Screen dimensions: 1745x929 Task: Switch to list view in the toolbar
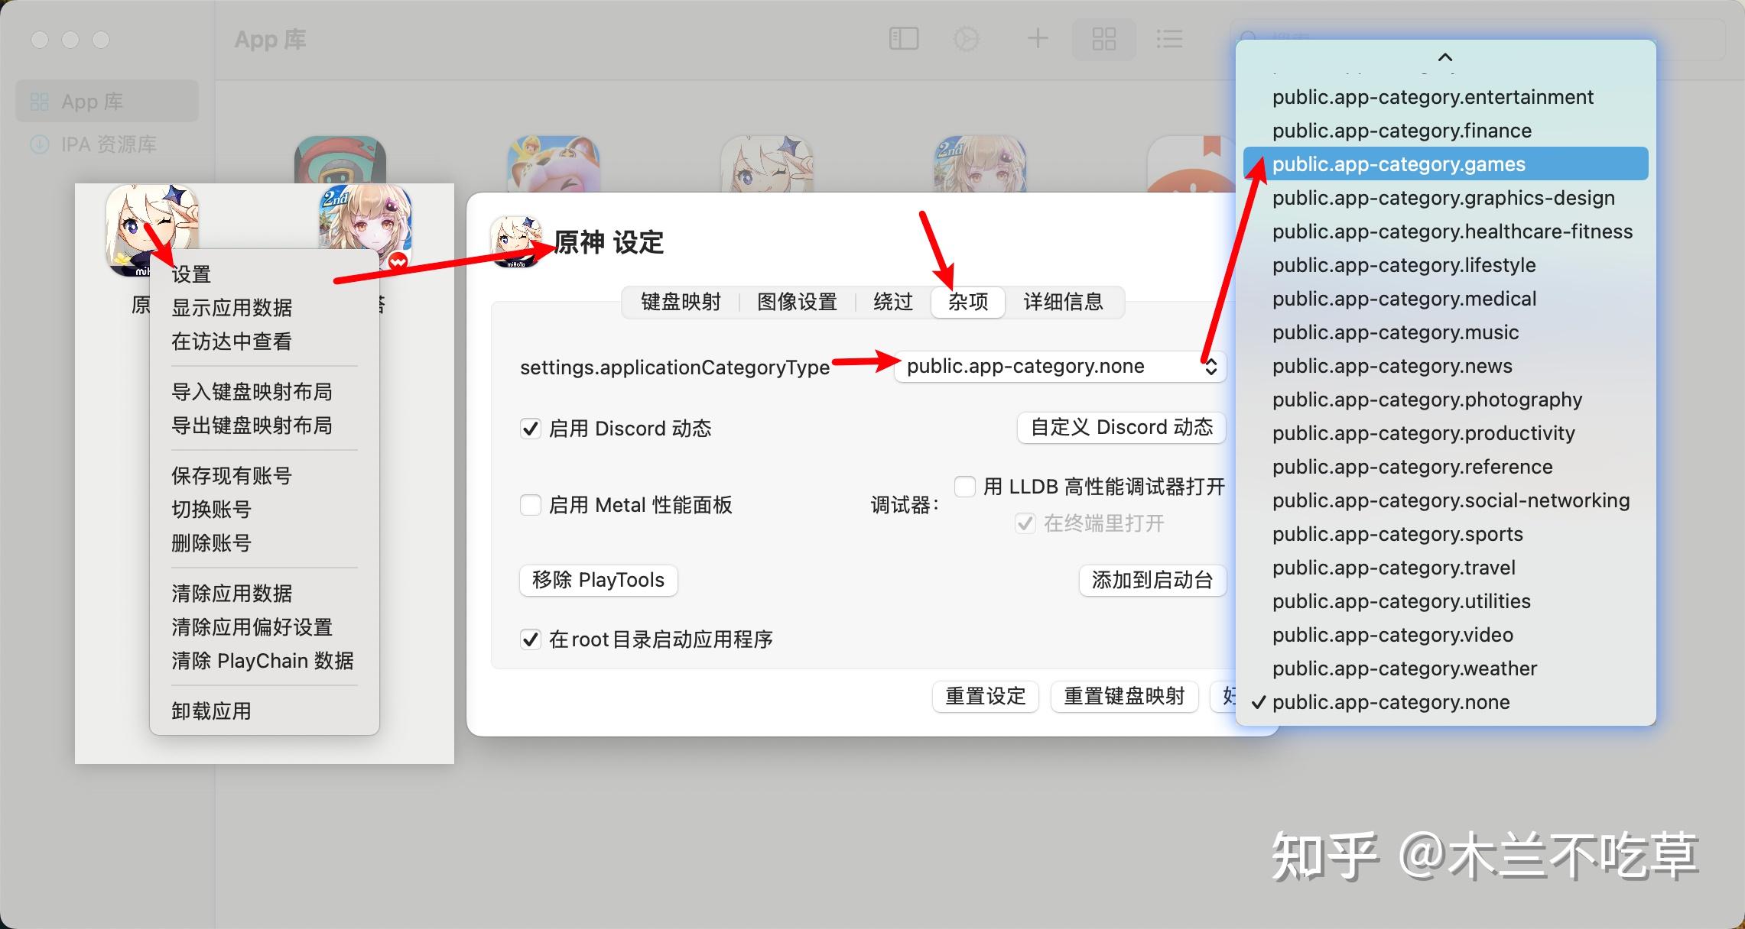pyautogui.click(x=1169, y=38)
